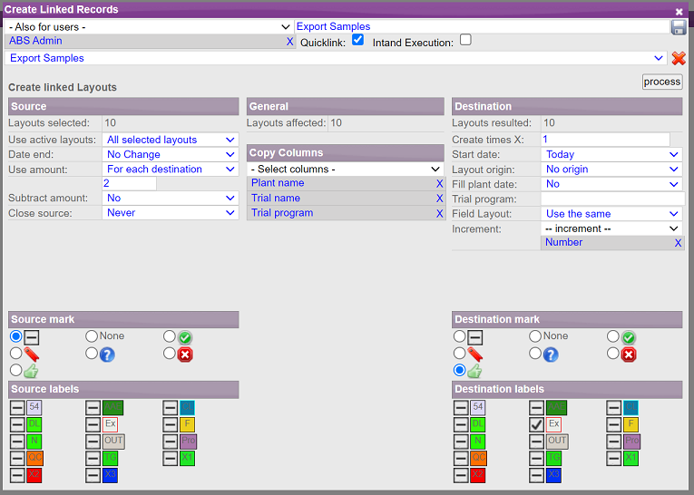Click blue question icon in Destination mark

551,354
